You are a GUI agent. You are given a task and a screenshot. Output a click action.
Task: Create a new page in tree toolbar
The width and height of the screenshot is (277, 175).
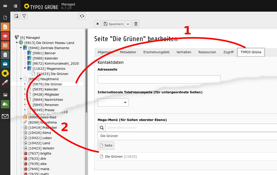[16, 16]
